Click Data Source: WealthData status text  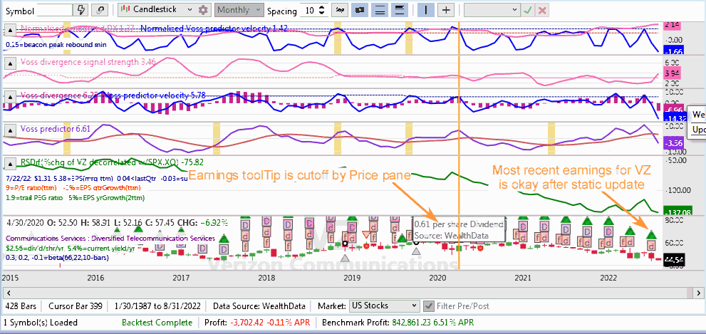[259, 306]
